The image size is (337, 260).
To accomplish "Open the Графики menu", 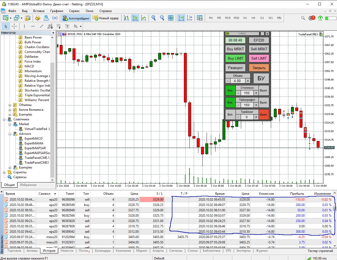I will (x=57, y=11).
